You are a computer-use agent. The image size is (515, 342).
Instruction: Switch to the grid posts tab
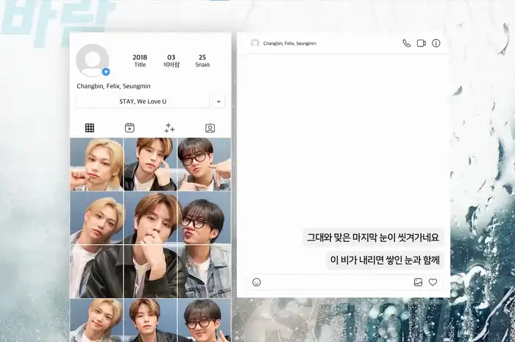click(90, 128)
